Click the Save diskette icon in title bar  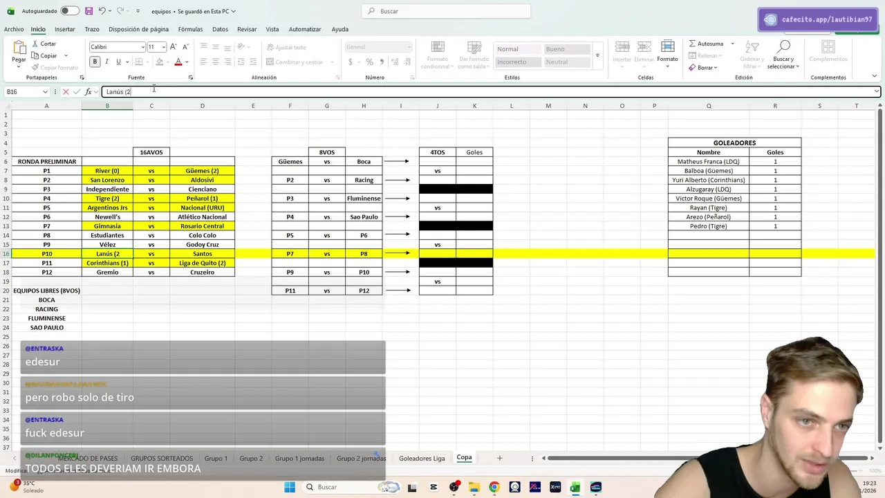tap(88, 11)
